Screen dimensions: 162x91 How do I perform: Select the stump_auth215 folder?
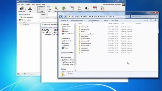(x=85, y=39)
